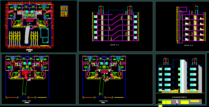The width and height of the screenshot is (209, 107).
Task: Select the right group of yellow parked cars
Action: click(x=35, y=38)
